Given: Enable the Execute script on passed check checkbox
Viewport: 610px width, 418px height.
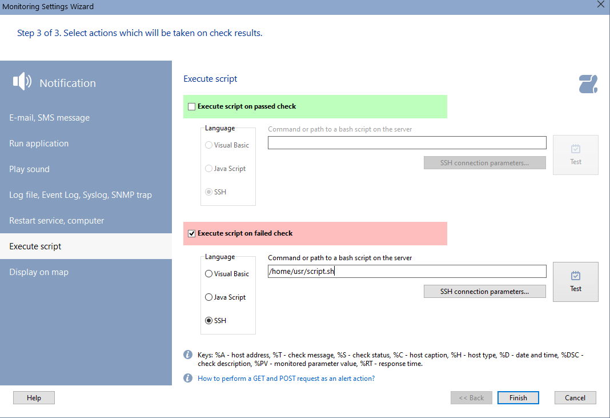Looking at the screenshot, I should pyautogui.click(x=191, y=106).
